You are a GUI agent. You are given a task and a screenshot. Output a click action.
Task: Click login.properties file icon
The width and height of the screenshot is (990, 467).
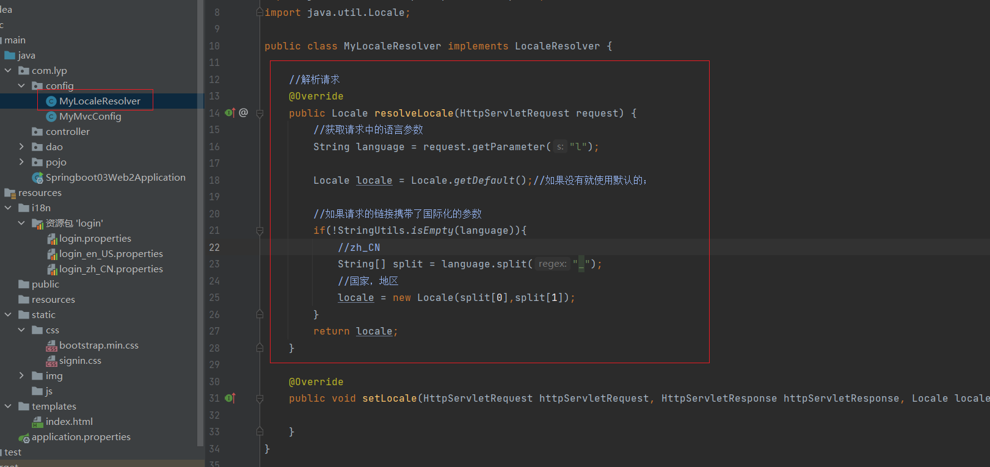point(52,239)
